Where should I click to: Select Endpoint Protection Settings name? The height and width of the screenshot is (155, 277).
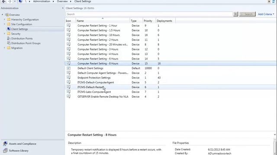(x=94, y=78)
